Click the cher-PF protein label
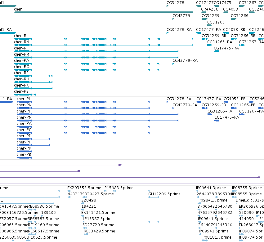The image size is (264, 242). pos(24,136)
